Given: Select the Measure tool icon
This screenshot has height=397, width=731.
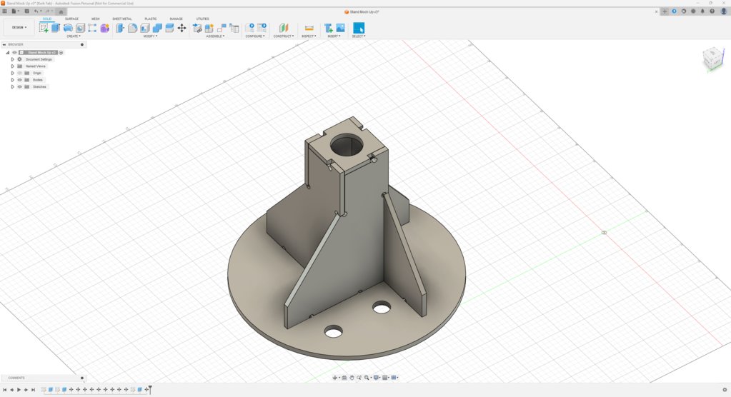Looking at the screenshot, I should tap(309, 28).
